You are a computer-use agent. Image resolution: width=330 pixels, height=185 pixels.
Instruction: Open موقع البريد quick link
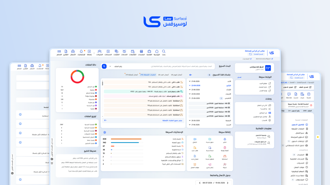pyautogui.click(x=265, y=83)
